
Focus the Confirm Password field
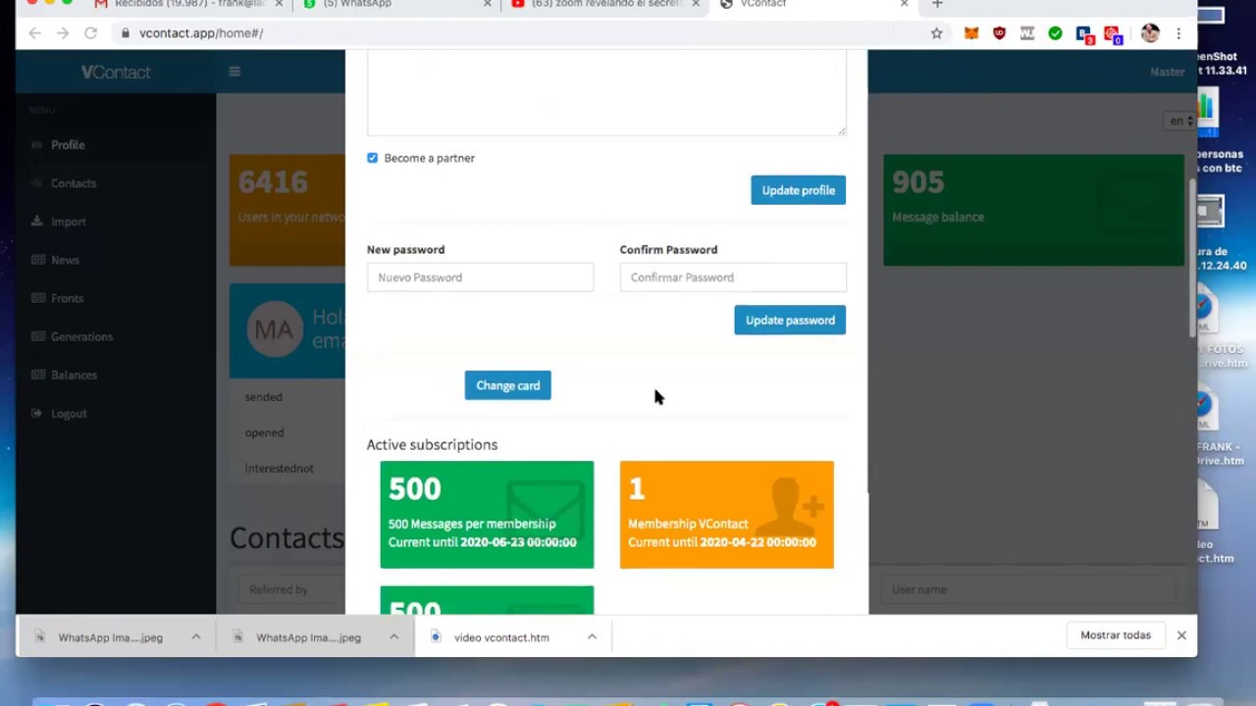click(733, 277)
